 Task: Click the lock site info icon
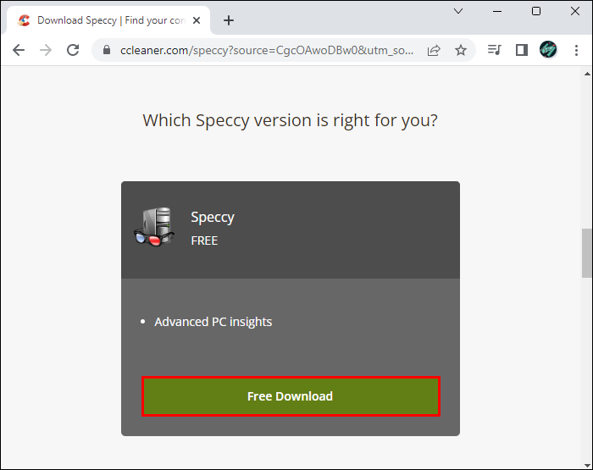coord(107,50)
